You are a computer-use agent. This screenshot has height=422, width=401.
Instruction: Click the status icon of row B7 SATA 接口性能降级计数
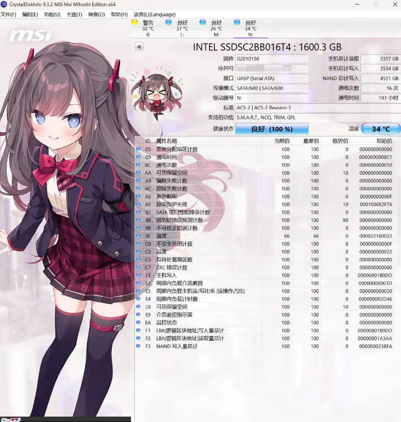pos(138,212)
